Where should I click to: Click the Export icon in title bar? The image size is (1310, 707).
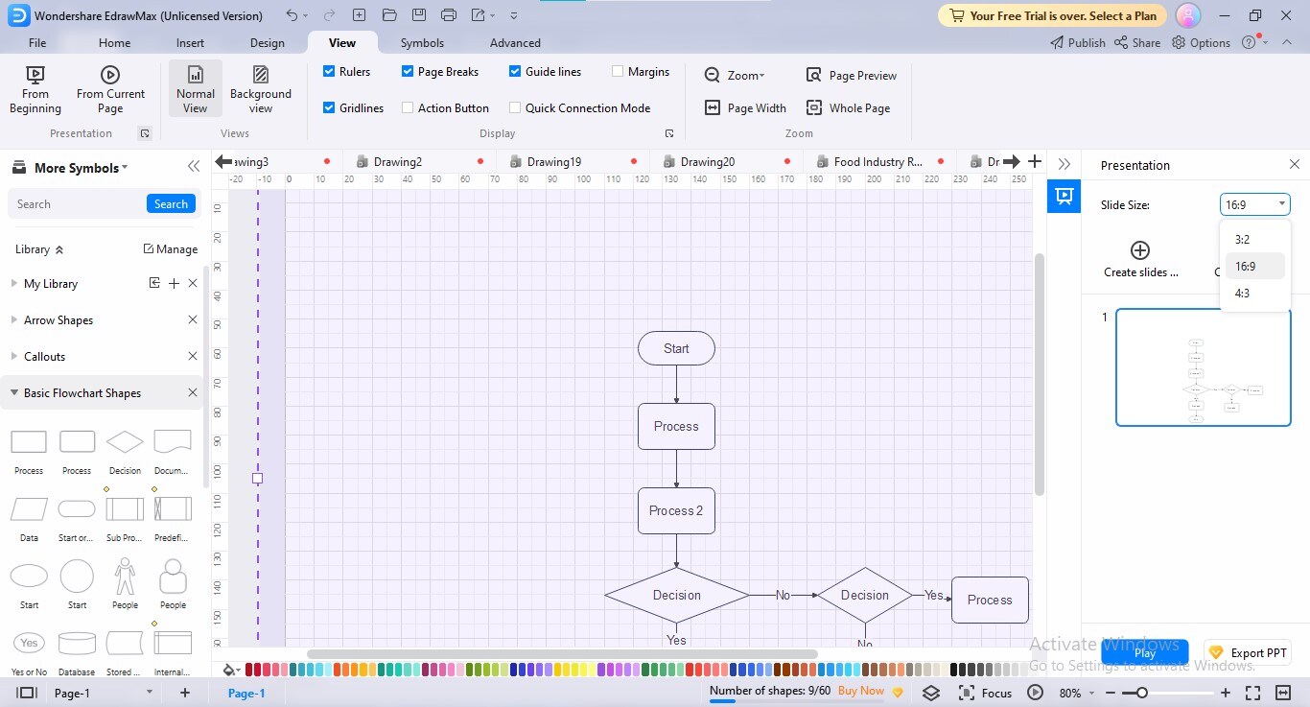point(480,15)
